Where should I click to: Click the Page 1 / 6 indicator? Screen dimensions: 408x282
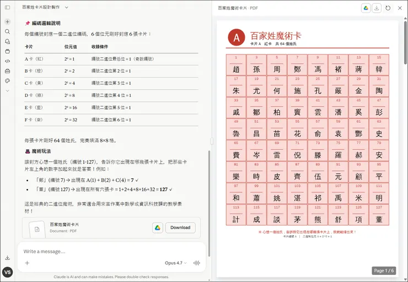[384, 270]
